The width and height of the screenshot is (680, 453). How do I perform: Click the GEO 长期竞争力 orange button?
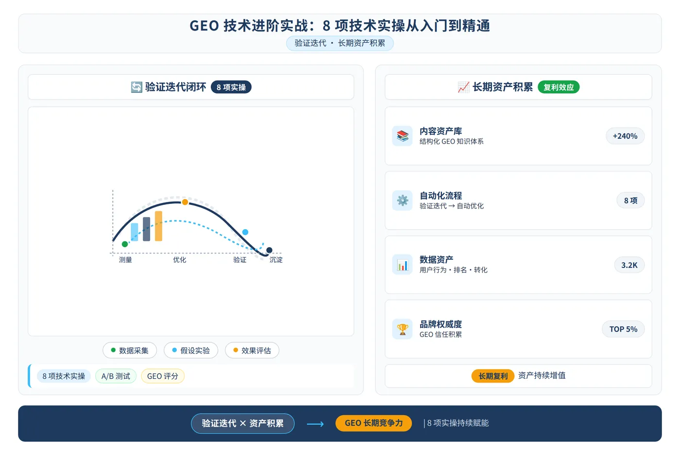tap(374, 423)
